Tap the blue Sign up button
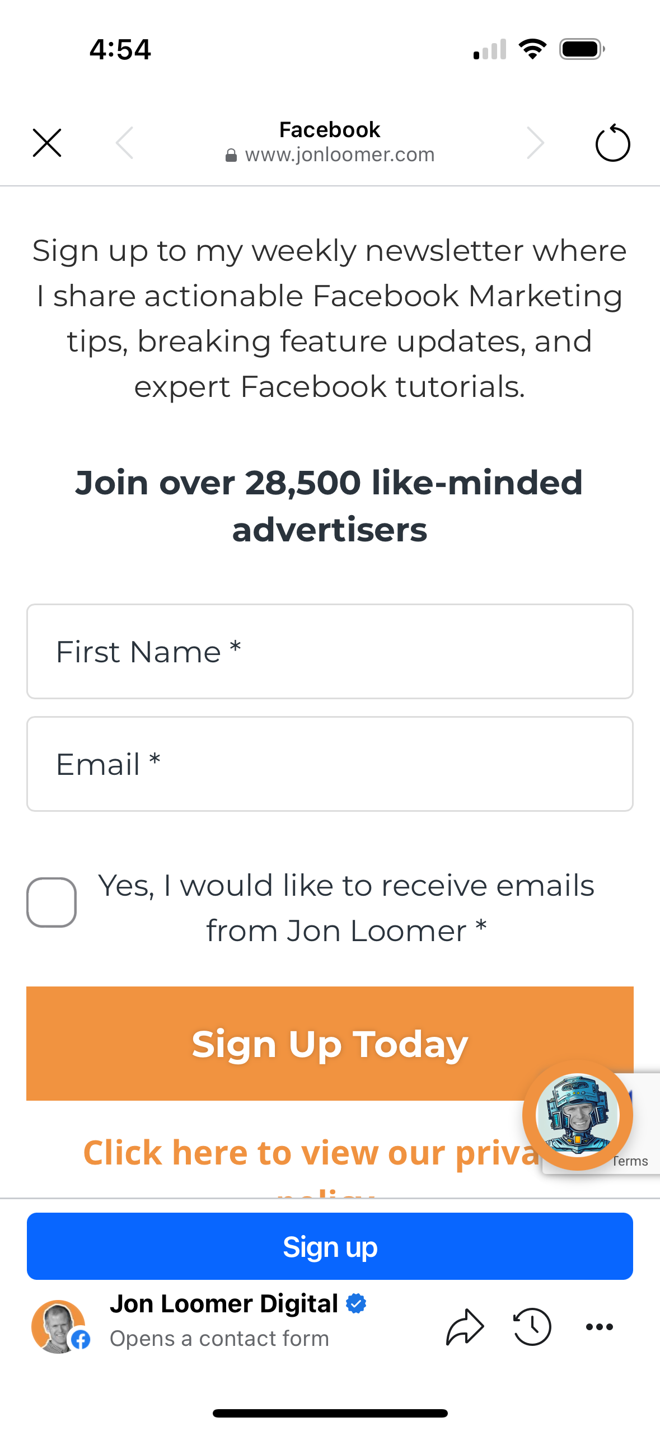660x1431 pixels. click(330, 1246)
